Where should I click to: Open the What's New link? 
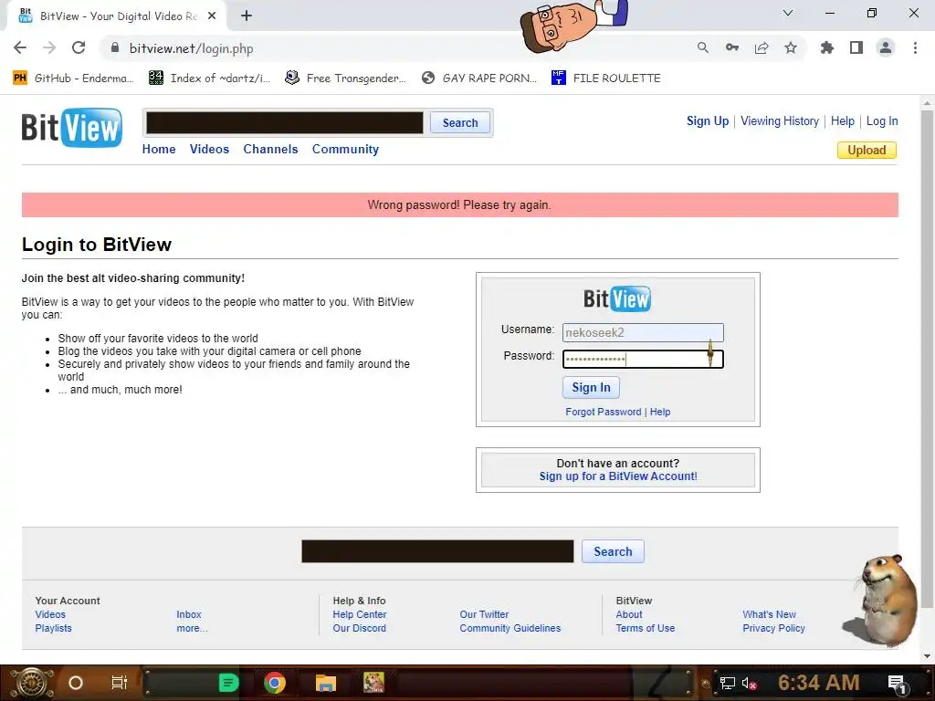(769, 614)
